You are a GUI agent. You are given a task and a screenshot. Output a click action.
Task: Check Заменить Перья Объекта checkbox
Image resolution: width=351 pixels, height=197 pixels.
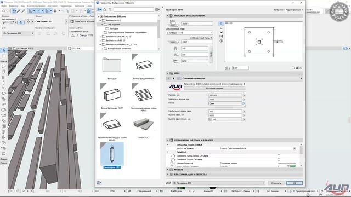click(x=279, y=159)
